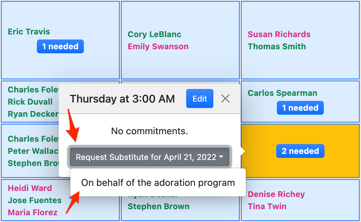Close the Thursday at 3:00 AM popover
Screen dimensions: 361x222
[x=225, y=99]
